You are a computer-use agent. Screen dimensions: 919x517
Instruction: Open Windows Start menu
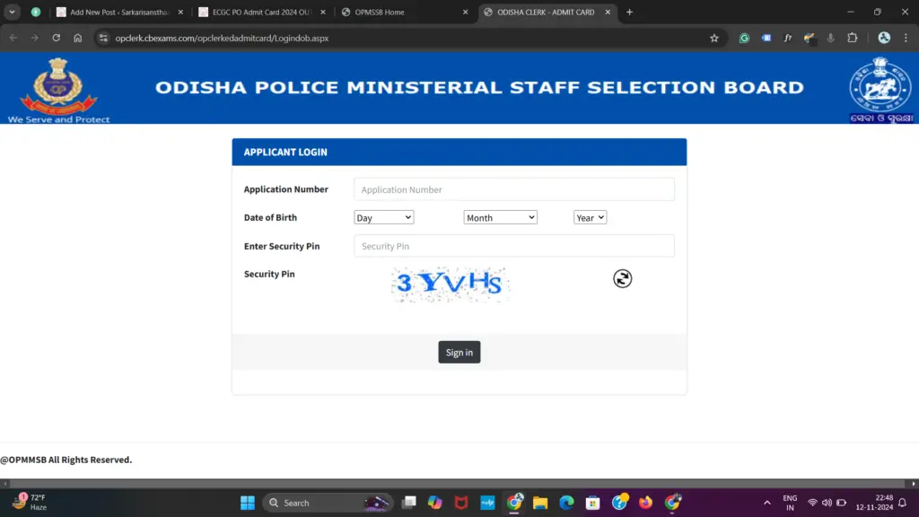coord(248,503)
